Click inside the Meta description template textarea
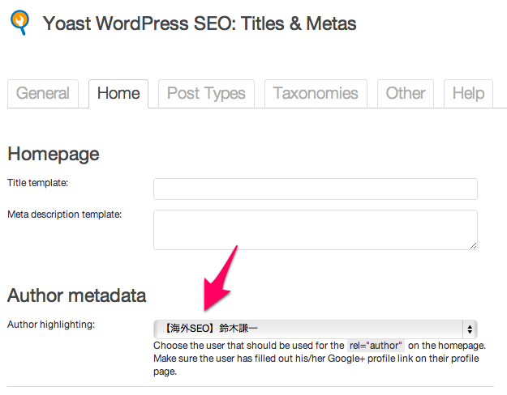The width and height of the screenshot is (507, 395). (x=316, y=230)
